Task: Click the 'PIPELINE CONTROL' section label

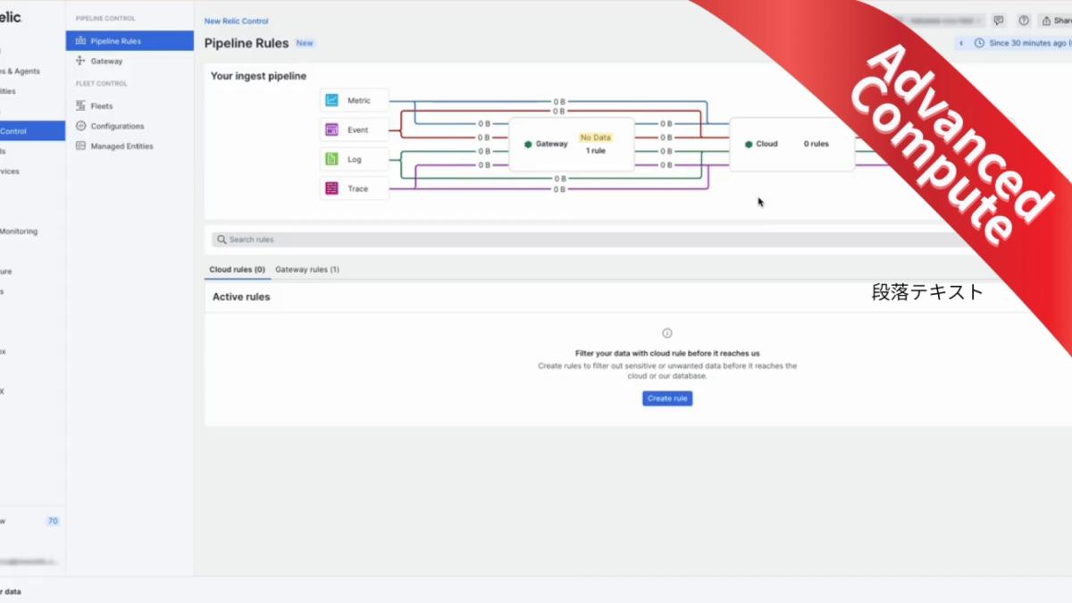Action: coord(105,19)
